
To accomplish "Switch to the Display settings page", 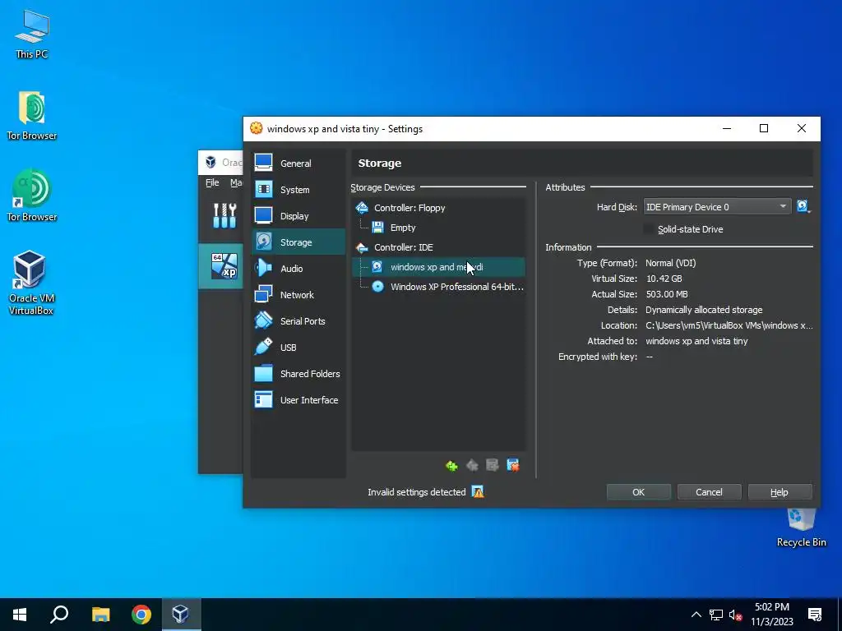I will point(298,216).
